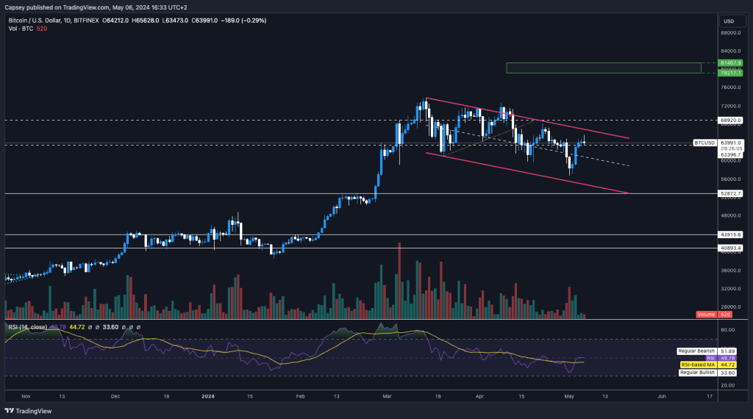Click the 32000.0 price axis value
Screen dimensions: 753x419
730,289
